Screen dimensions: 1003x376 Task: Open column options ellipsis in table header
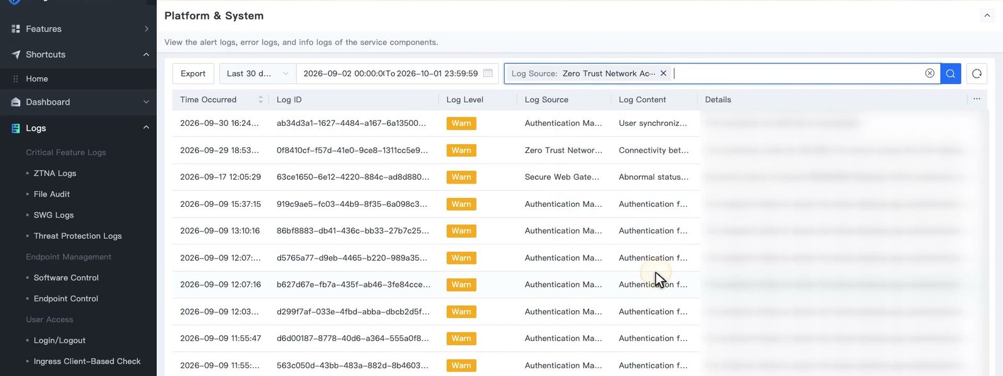pyautogui.click(x=977, y=99)
